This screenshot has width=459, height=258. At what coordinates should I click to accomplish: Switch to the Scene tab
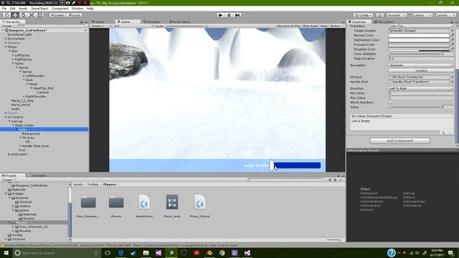point(99,21)
